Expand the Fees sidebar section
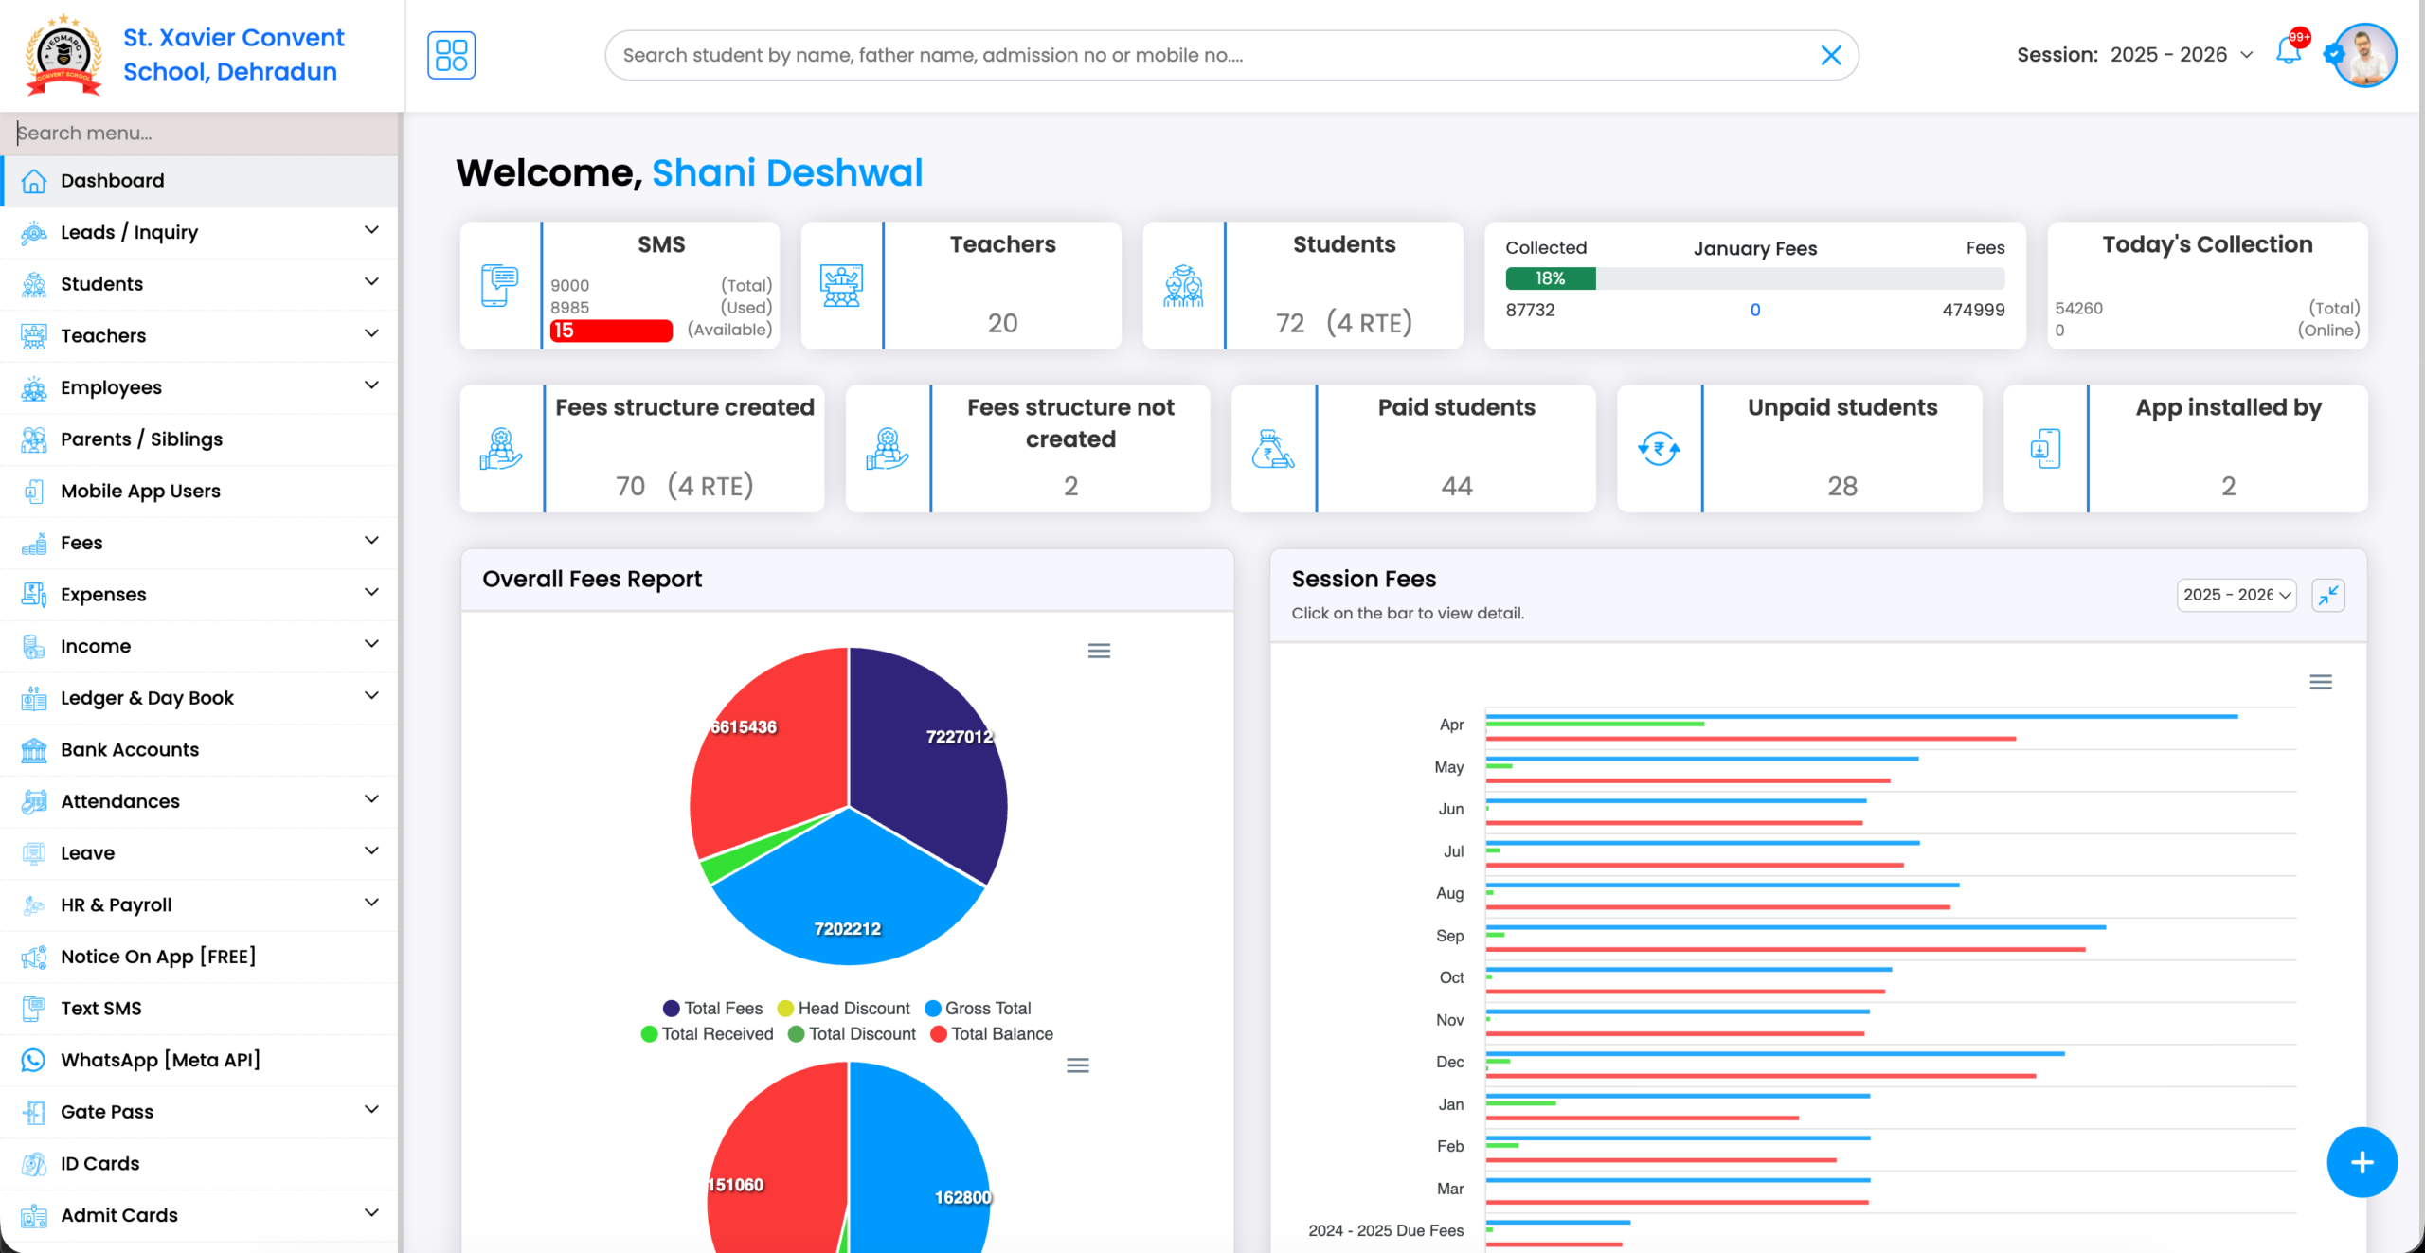This screenshot has width=2425, height=1253. 369,541
